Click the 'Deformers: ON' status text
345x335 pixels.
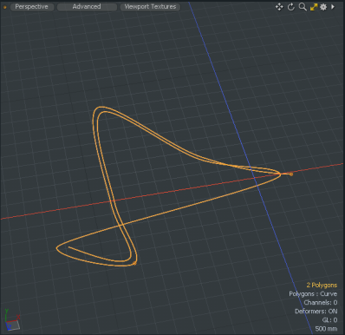click(x=316, y=312)
